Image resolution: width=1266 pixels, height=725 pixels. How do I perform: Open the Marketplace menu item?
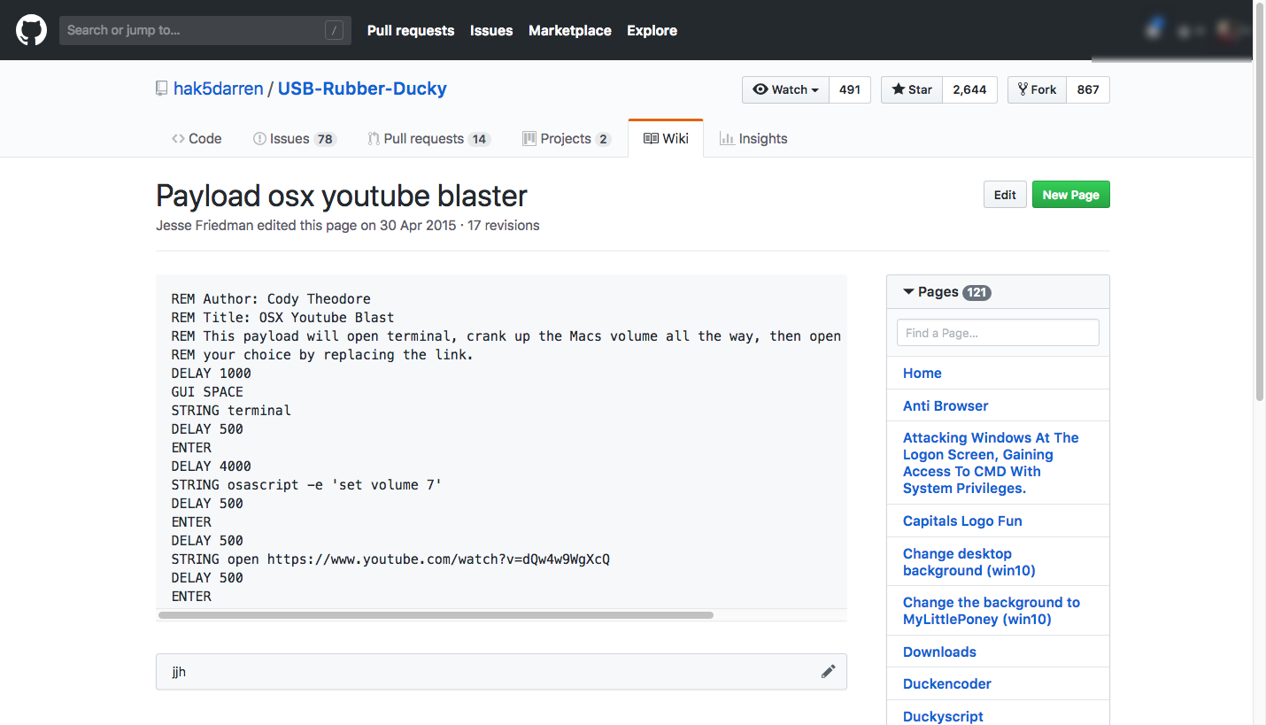pos(569,30)
